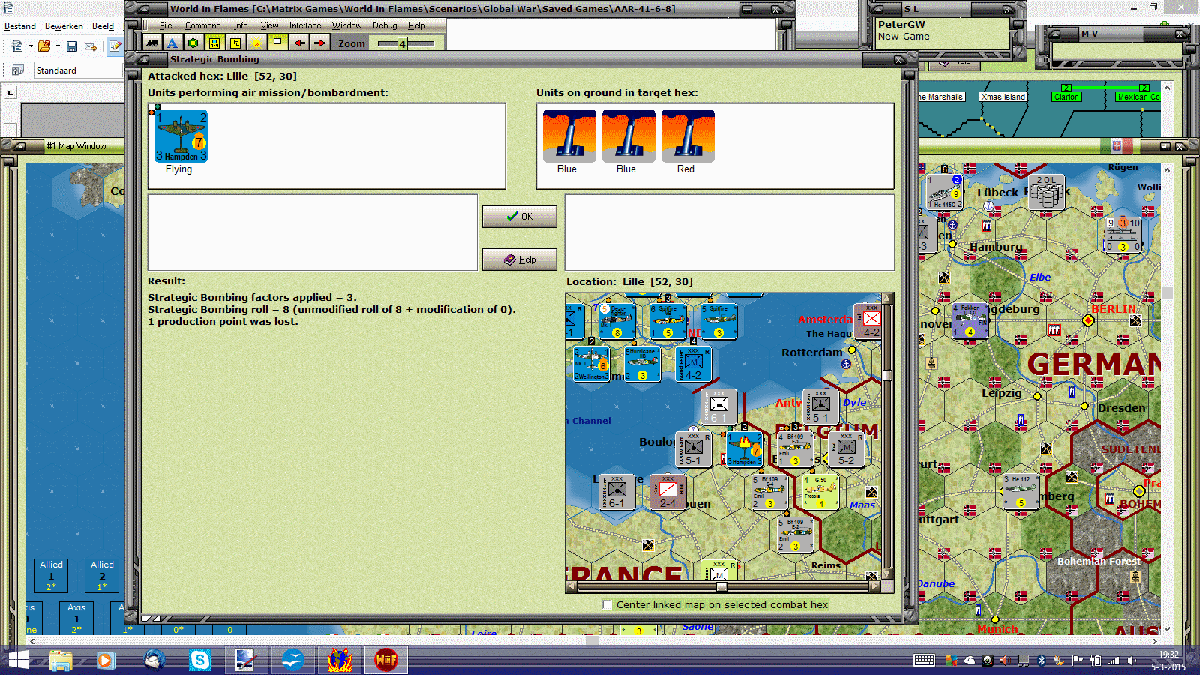Open the Debug menu

click(385, 25)
